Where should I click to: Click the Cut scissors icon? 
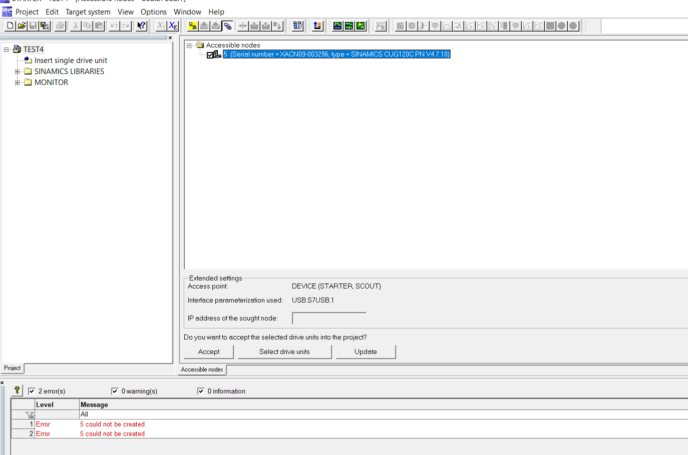click(76, 25)
